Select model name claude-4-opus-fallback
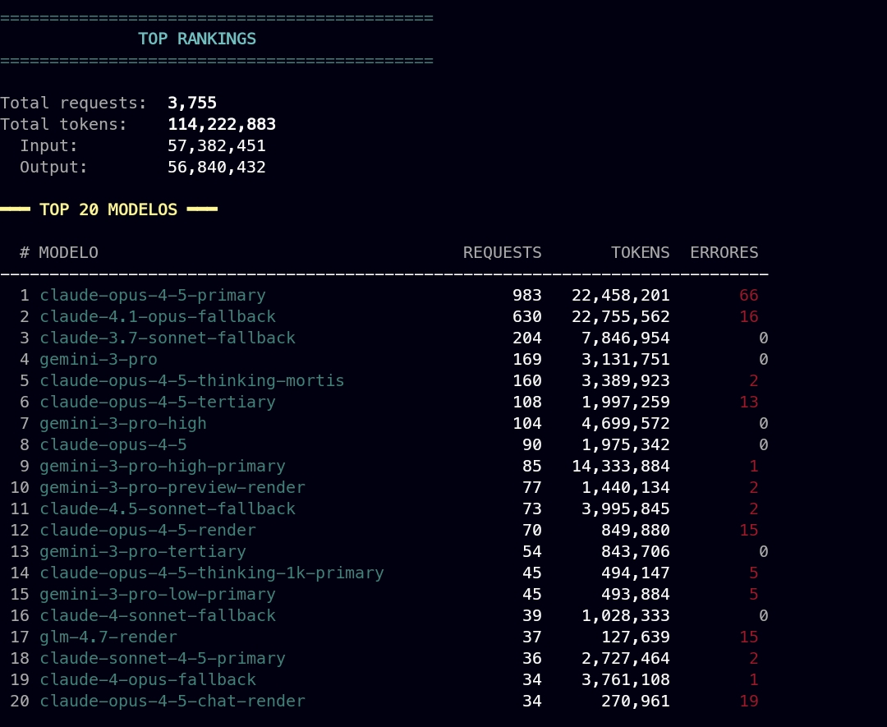 tap(148, 680)
